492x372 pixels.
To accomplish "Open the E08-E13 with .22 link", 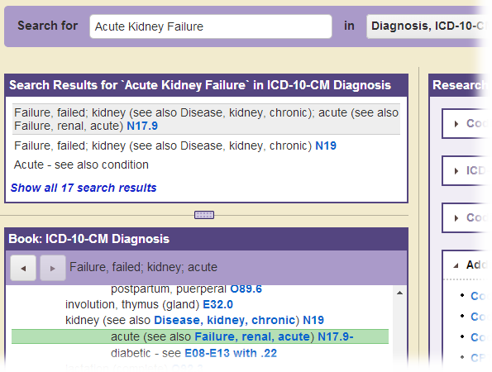I will (231, 353).
